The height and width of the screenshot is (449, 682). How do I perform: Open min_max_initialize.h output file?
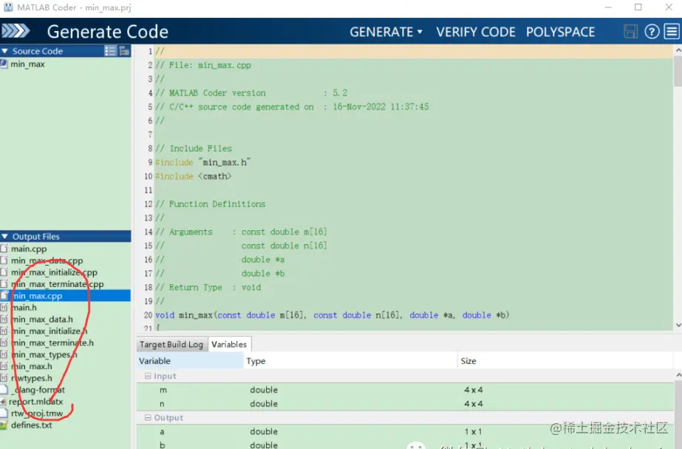(x=50, y=331)
